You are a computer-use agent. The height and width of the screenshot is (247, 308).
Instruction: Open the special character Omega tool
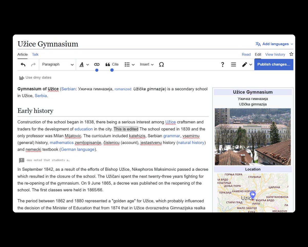[161, 65]
